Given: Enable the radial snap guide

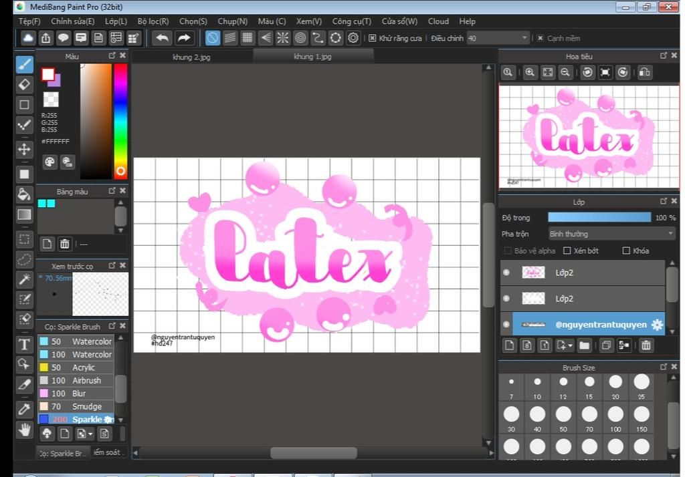Looking at the screenshot, I should point(283,38).
